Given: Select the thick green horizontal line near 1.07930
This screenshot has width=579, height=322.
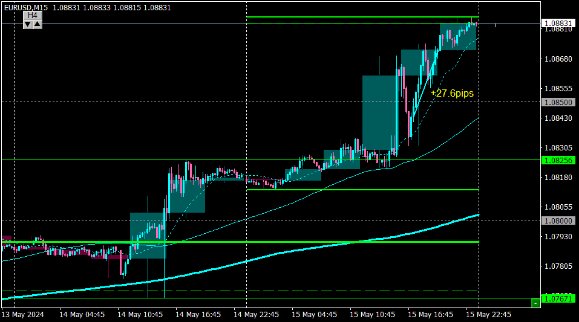Looking at the screenshot, I should 240,242.
